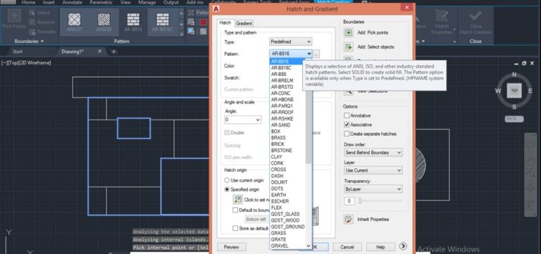Choose BRICK from the pattern list
Screen dimensions: 541x254
coord(278,144)
